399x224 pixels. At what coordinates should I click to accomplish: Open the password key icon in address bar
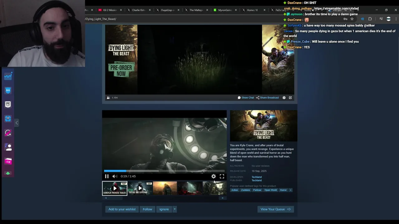click(x=345, y=19)
